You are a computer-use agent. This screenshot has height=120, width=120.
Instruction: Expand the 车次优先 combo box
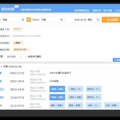pos(14,57)
